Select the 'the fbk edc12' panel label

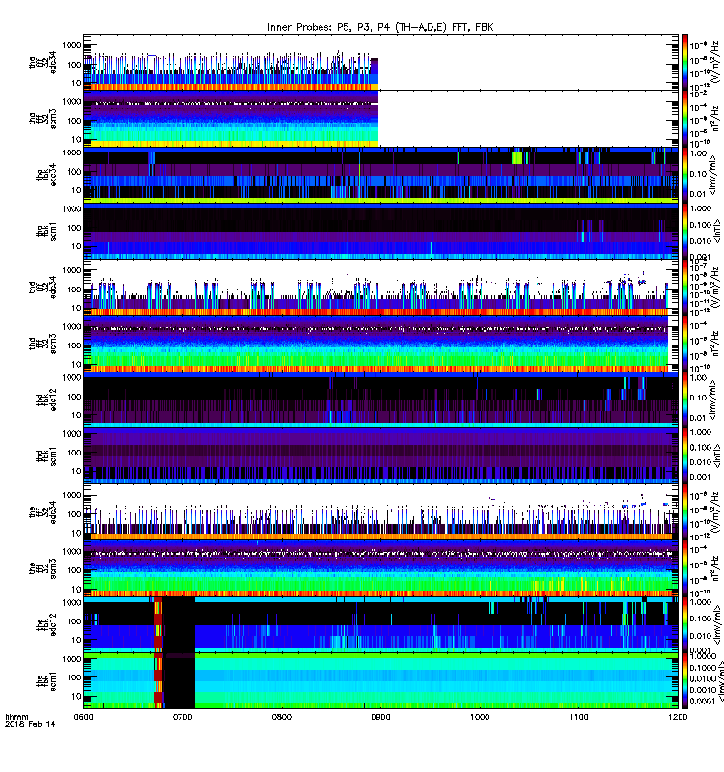[x=46, y=624]
